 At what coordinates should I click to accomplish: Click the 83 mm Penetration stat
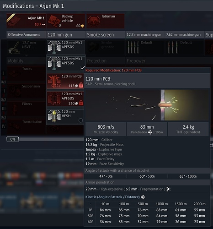click(x=147, y=129)
